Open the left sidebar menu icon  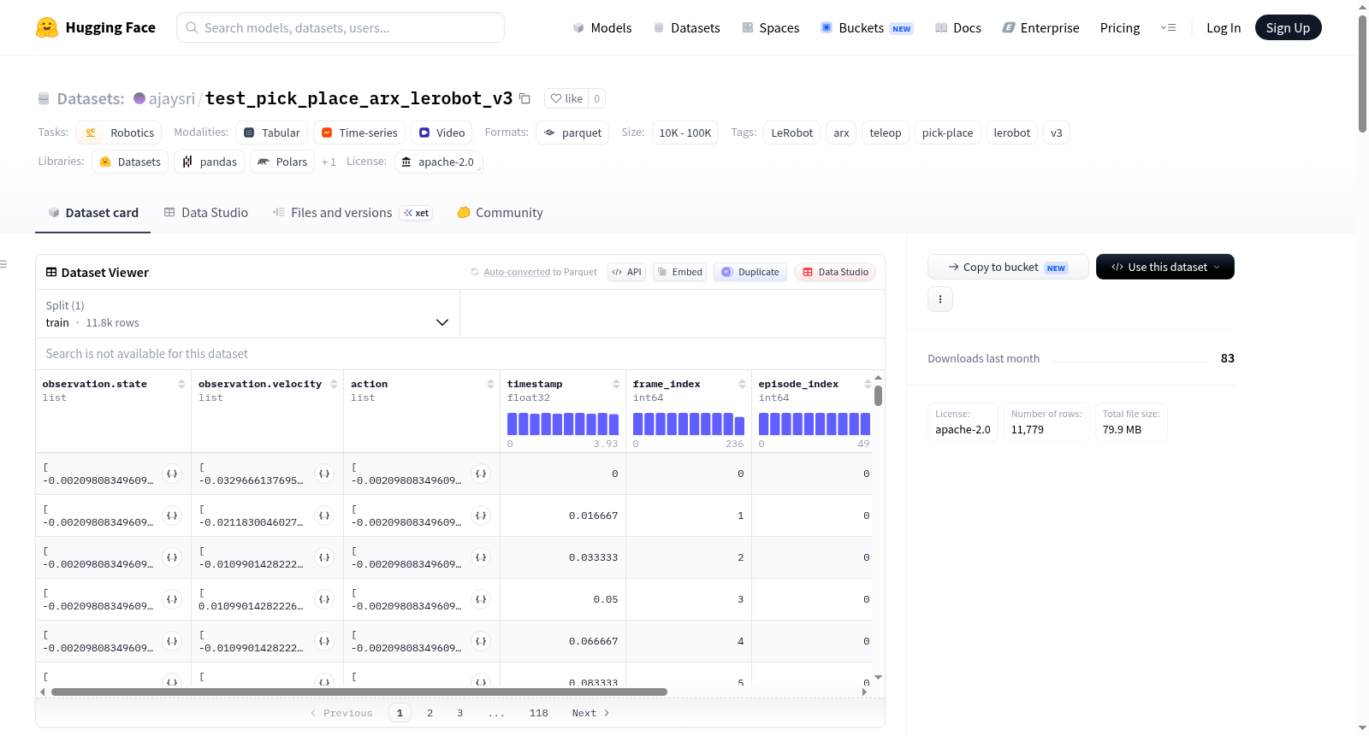[3, 264]
